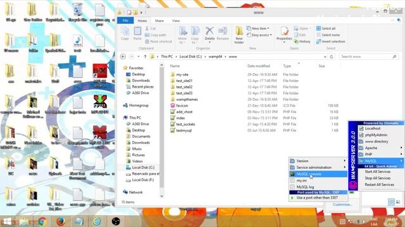
Task: Expand the Apache submenu
Action: tap(380, 148)
